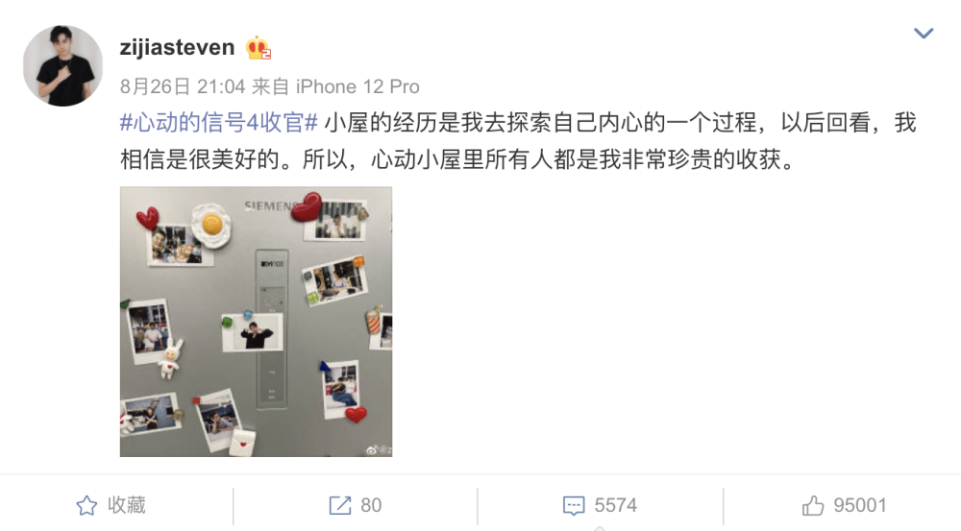Open the 5574 comments count
Image resolution: width=961 pixels, height=531 pixels.
click(615, 505)
